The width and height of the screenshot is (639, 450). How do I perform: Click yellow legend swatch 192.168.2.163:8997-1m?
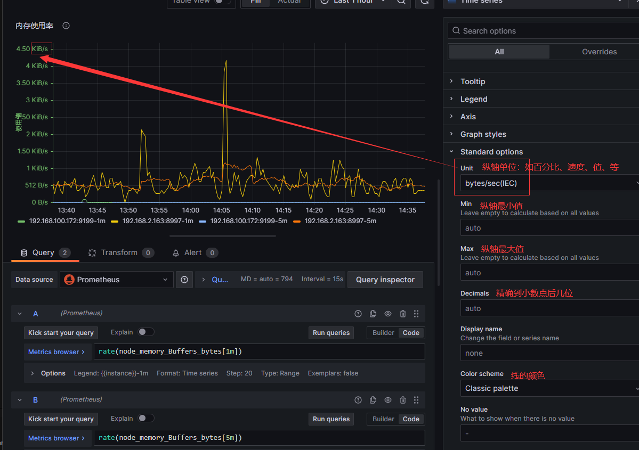point(115,221)
